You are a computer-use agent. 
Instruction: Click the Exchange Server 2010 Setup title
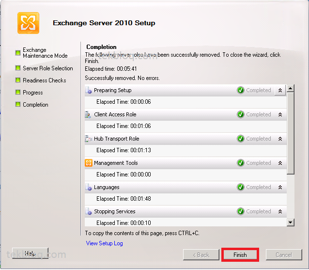pos(104,23)
